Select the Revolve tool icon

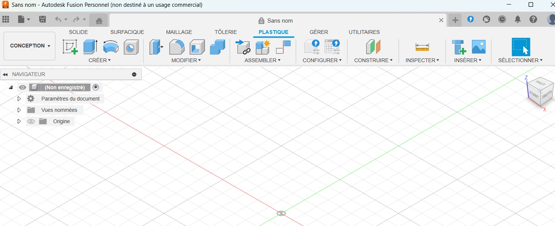coord(111,47)
